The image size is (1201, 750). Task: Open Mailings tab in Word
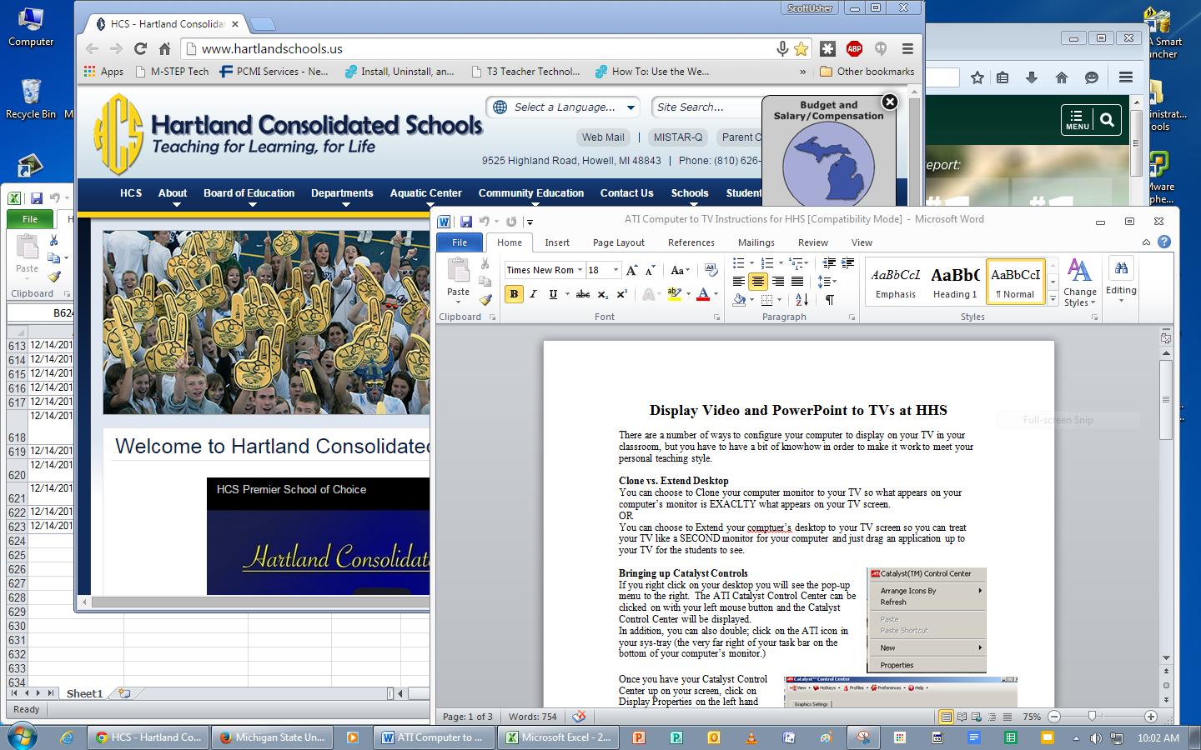tap(756, 242)
